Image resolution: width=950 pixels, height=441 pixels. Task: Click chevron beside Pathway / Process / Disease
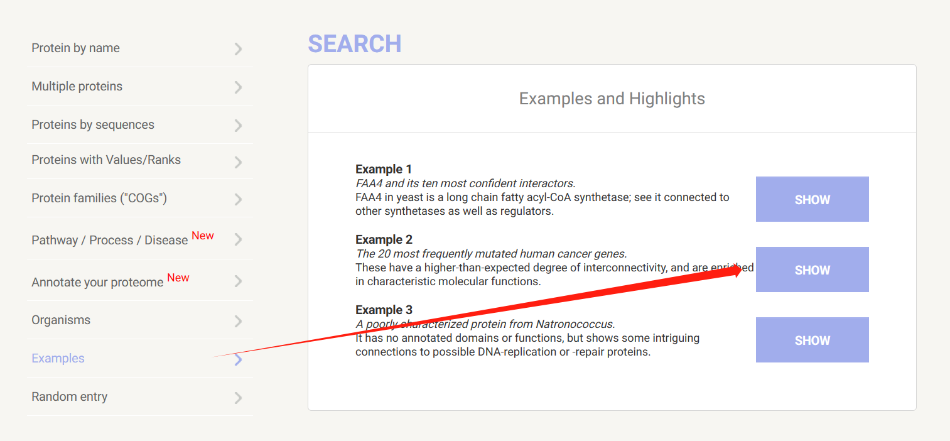pyautogui.click(x=238, y=239)
